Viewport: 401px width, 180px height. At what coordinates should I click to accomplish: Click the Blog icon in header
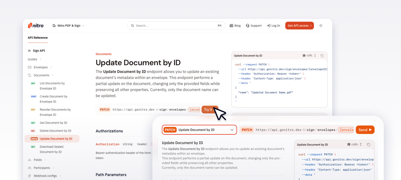pyautogui.click(x=231, y=26)
